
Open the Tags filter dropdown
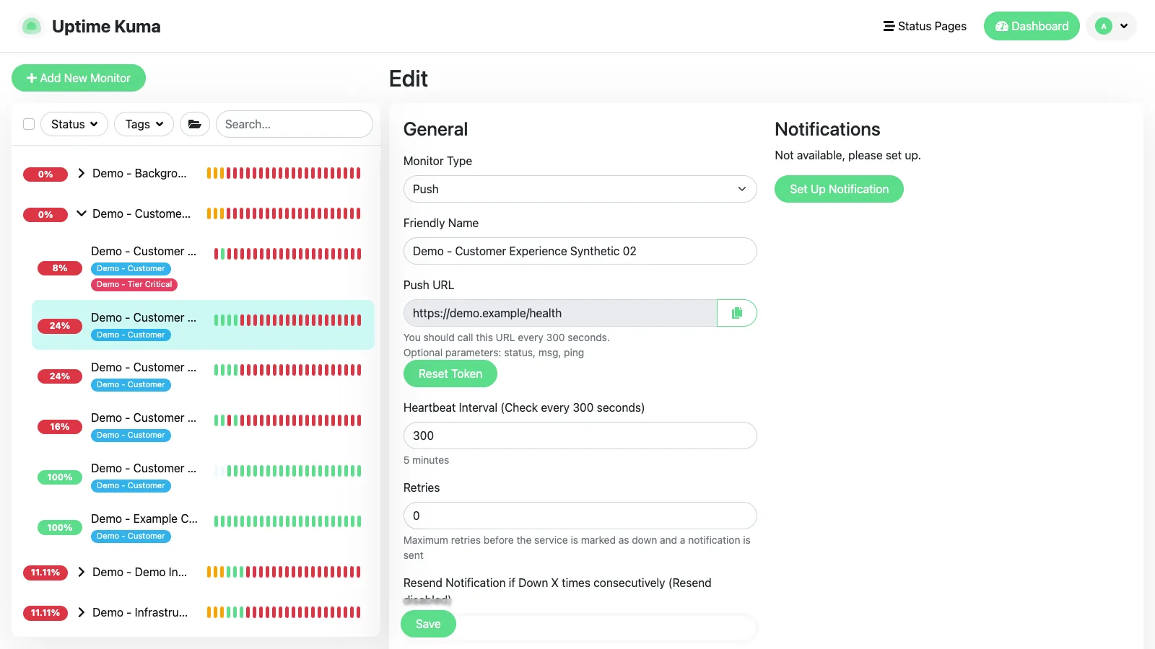pos(144,124)
